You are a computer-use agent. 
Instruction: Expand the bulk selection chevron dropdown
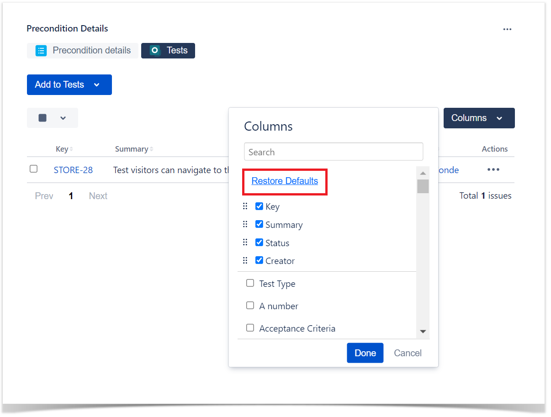(x=63, y=118)
